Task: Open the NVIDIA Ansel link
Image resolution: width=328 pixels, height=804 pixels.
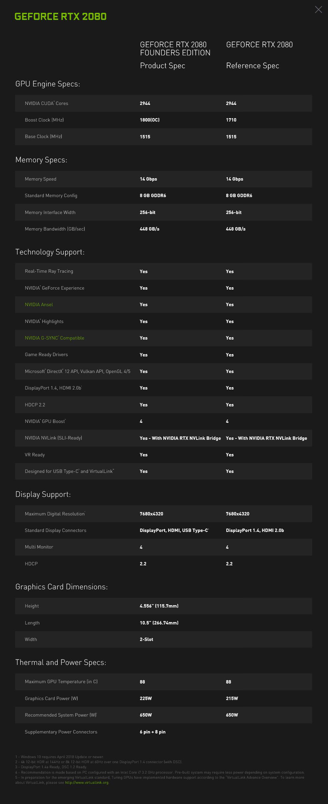Action: tap(39, 304)
